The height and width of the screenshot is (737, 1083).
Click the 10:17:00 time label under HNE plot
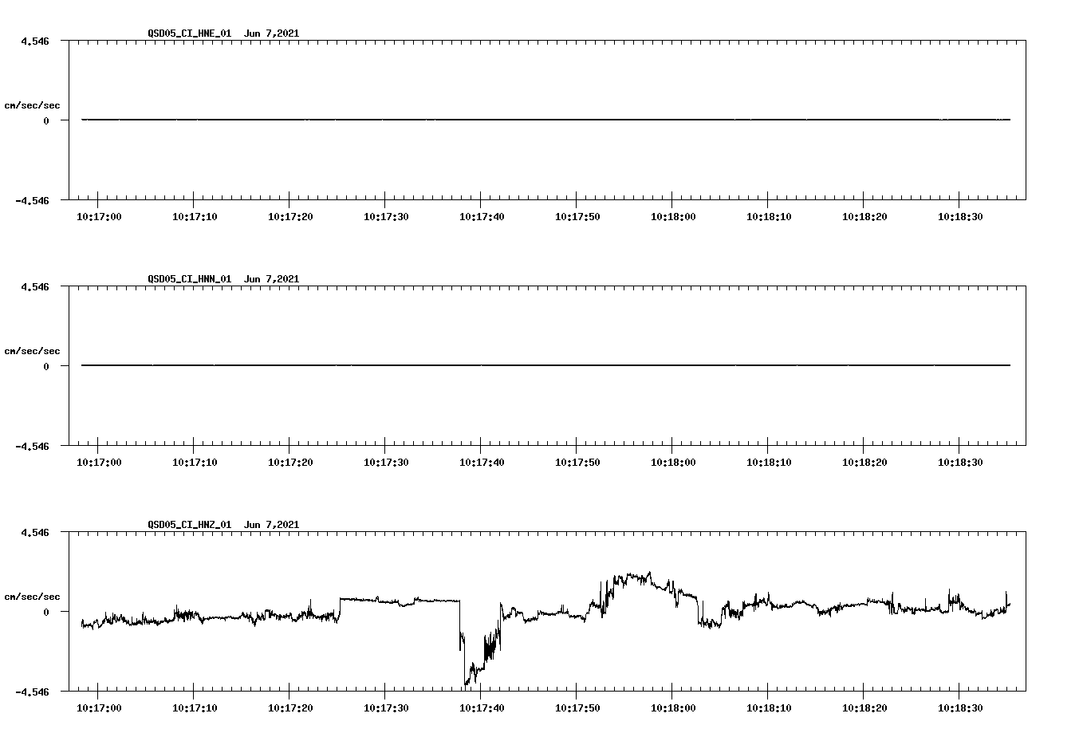pyautogui.click(x=99, y=217)
